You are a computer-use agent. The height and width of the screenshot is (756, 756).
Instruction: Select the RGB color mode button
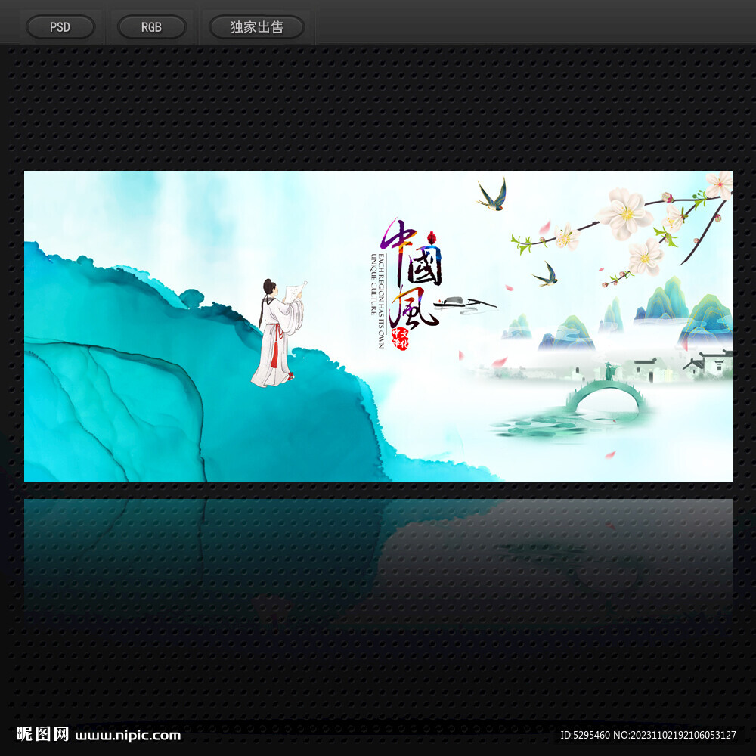click(x=151, y=27)
